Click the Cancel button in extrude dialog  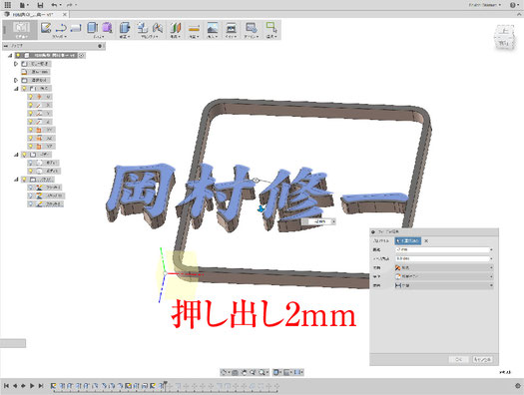[x=482, y=360]
